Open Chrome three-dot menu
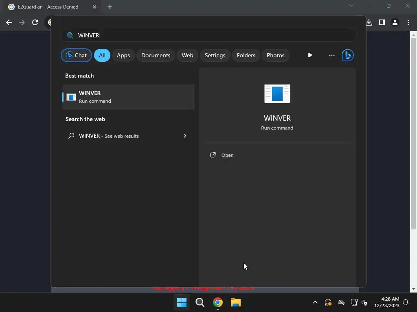The image size is (417, 312). pyautogui.click(x=408, y=22)
